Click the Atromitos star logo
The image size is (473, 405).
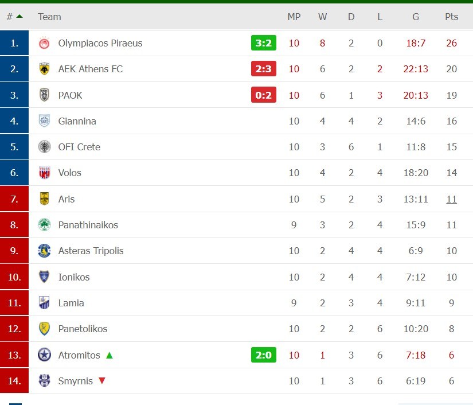(x=44, y=355)
